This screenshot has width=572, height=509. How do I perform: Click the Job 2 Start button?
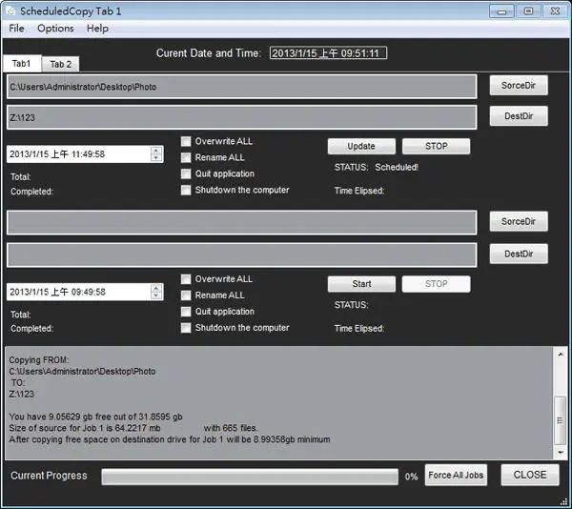tap(361, 284)
